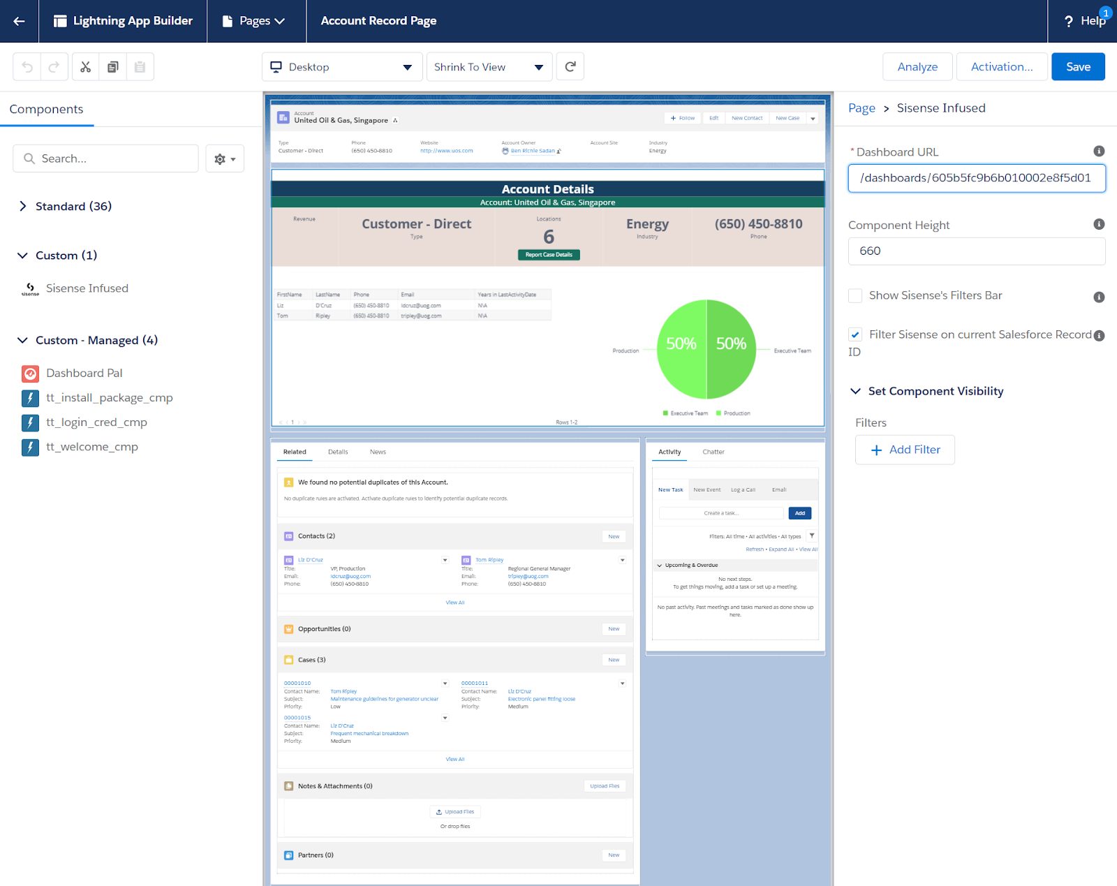Collapse Custom - Managed (4) section
Image resolution: width=1117 pixels, height=886 pixels.
(x=22, y=341)
